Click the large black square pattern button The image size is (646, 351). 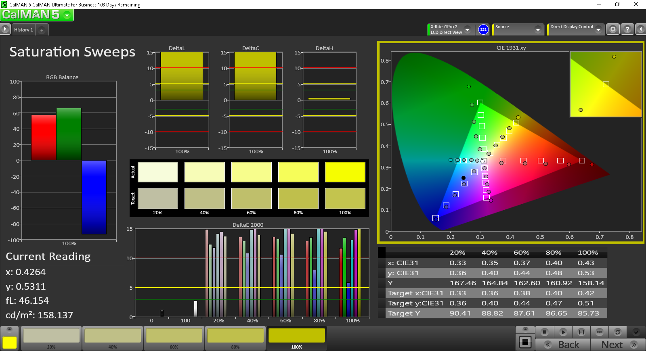click(525, 342)
